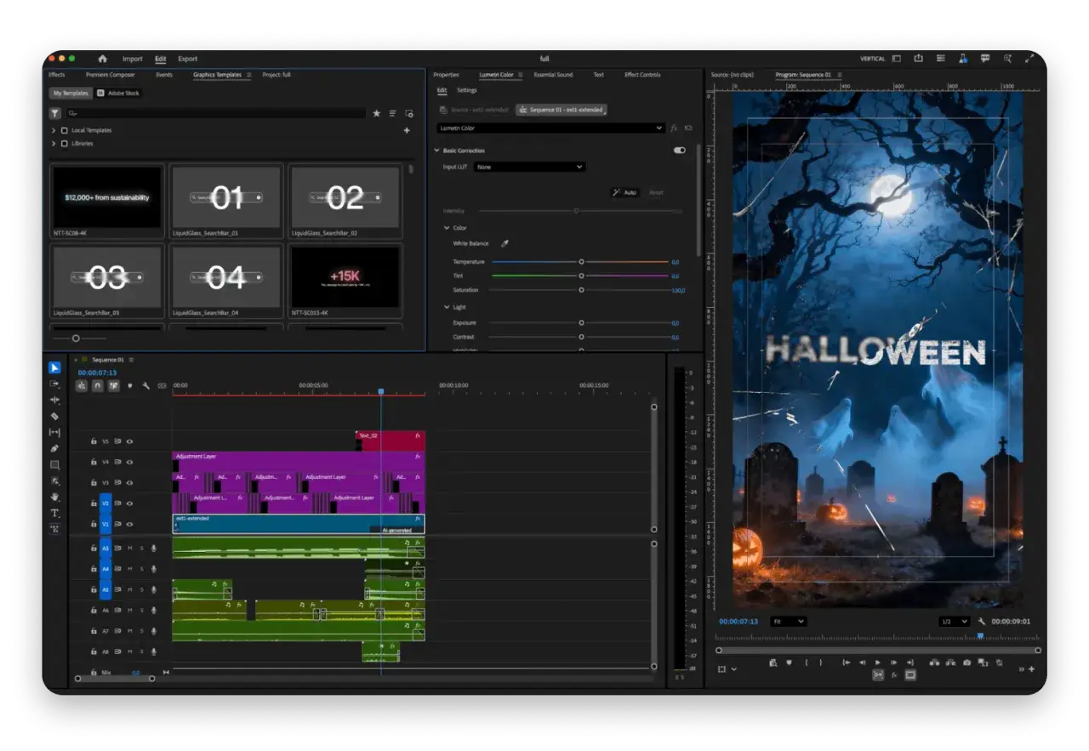This screenshot has height=751, width=1089.
Task: Mute the A3 audio track
Action: [x=130, y=548]
